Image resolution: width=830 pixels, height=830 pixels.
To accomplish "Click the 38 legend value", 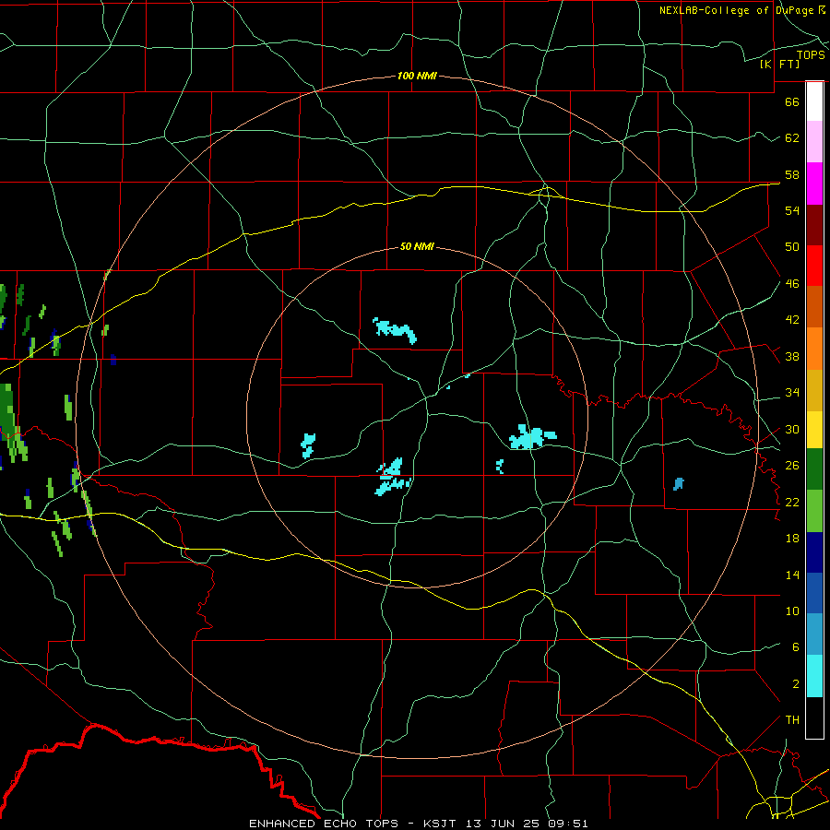I will (x=792, y=357).
